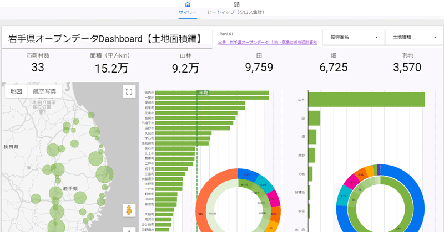Image resolution: width=444 pixels, height=232 pixels.
Task: Select the 一戸町 bar in chart
Action: (x=169, y=189)
